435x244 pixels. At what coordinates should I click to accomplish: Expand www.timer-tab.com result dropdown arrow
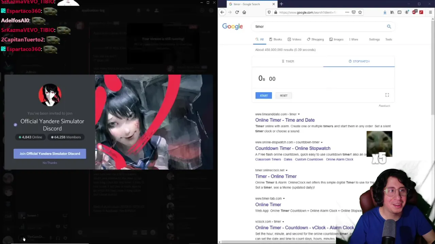(x=284, y=199)
